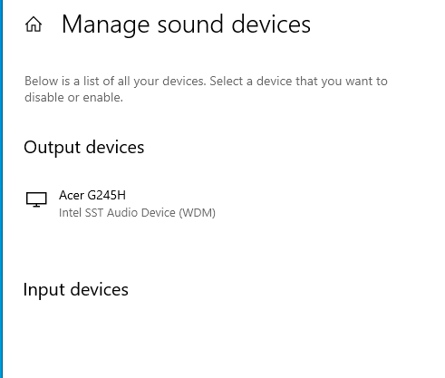This screenshot has width=445, height=378.
Task: Click the 'Below is a list' description line
Action: coord(206,82)
